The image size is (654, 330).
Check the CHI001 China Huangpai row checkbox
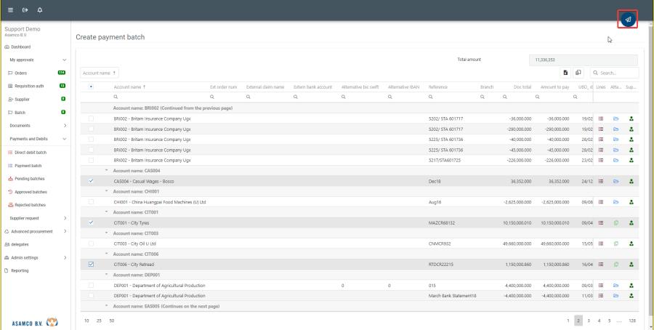click(x=91, y=201)
